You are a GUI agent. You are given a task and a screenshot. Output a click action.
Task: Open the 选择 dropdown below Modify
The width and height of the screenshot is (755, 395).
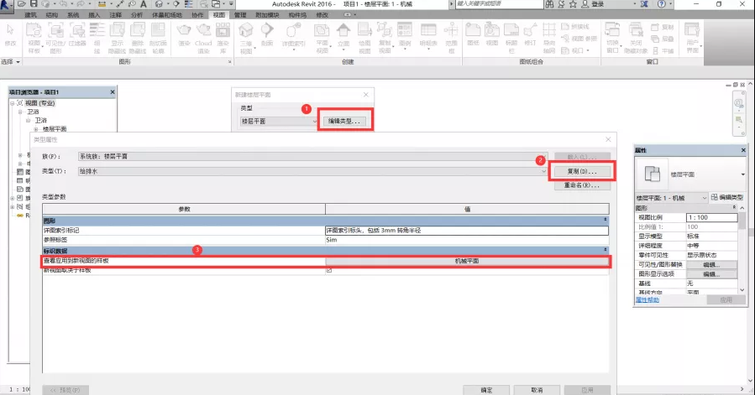point(11,61)
